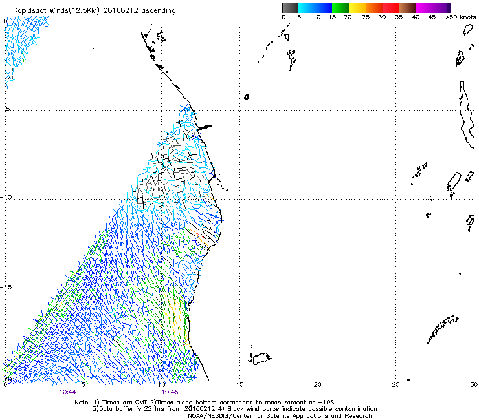Click the '-10' latitude axis label
Screen dimensions: 479x420
pos(6,197)
